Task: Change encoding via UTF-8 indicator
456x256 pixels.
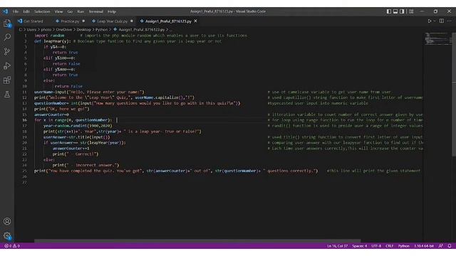Action: point(376,246)
